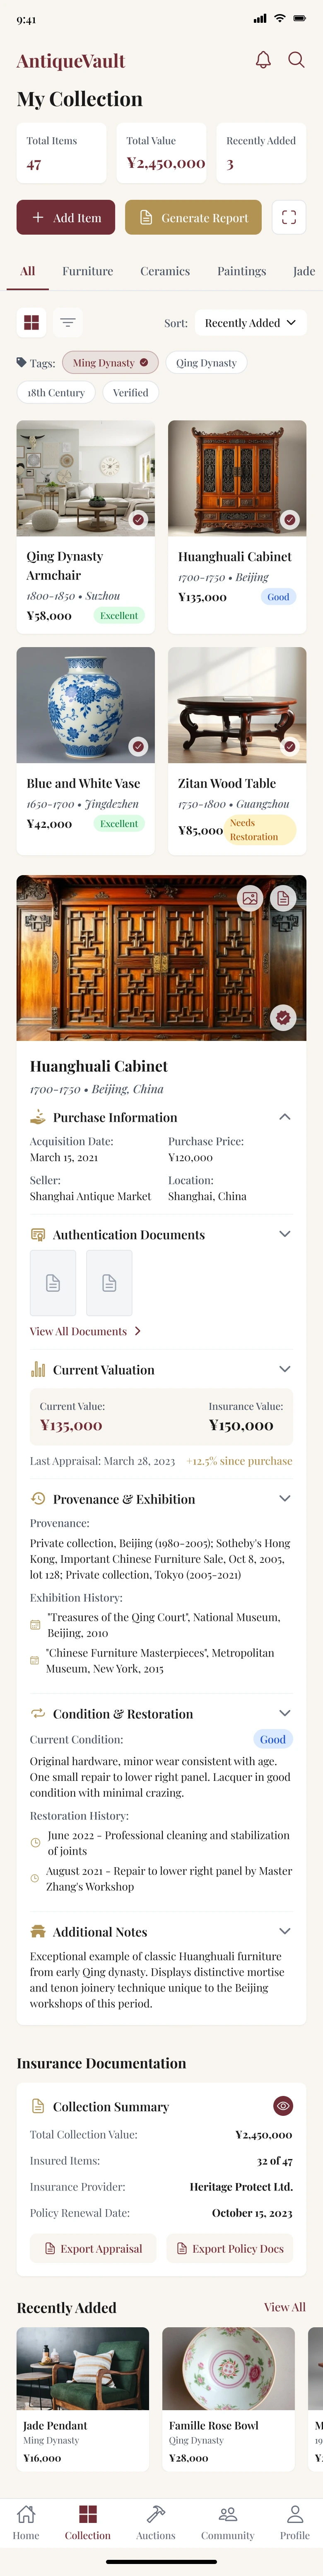Open the first authentication document thumbnail
Screen dimensions: 323x2576
click(x=53, y=1283)
